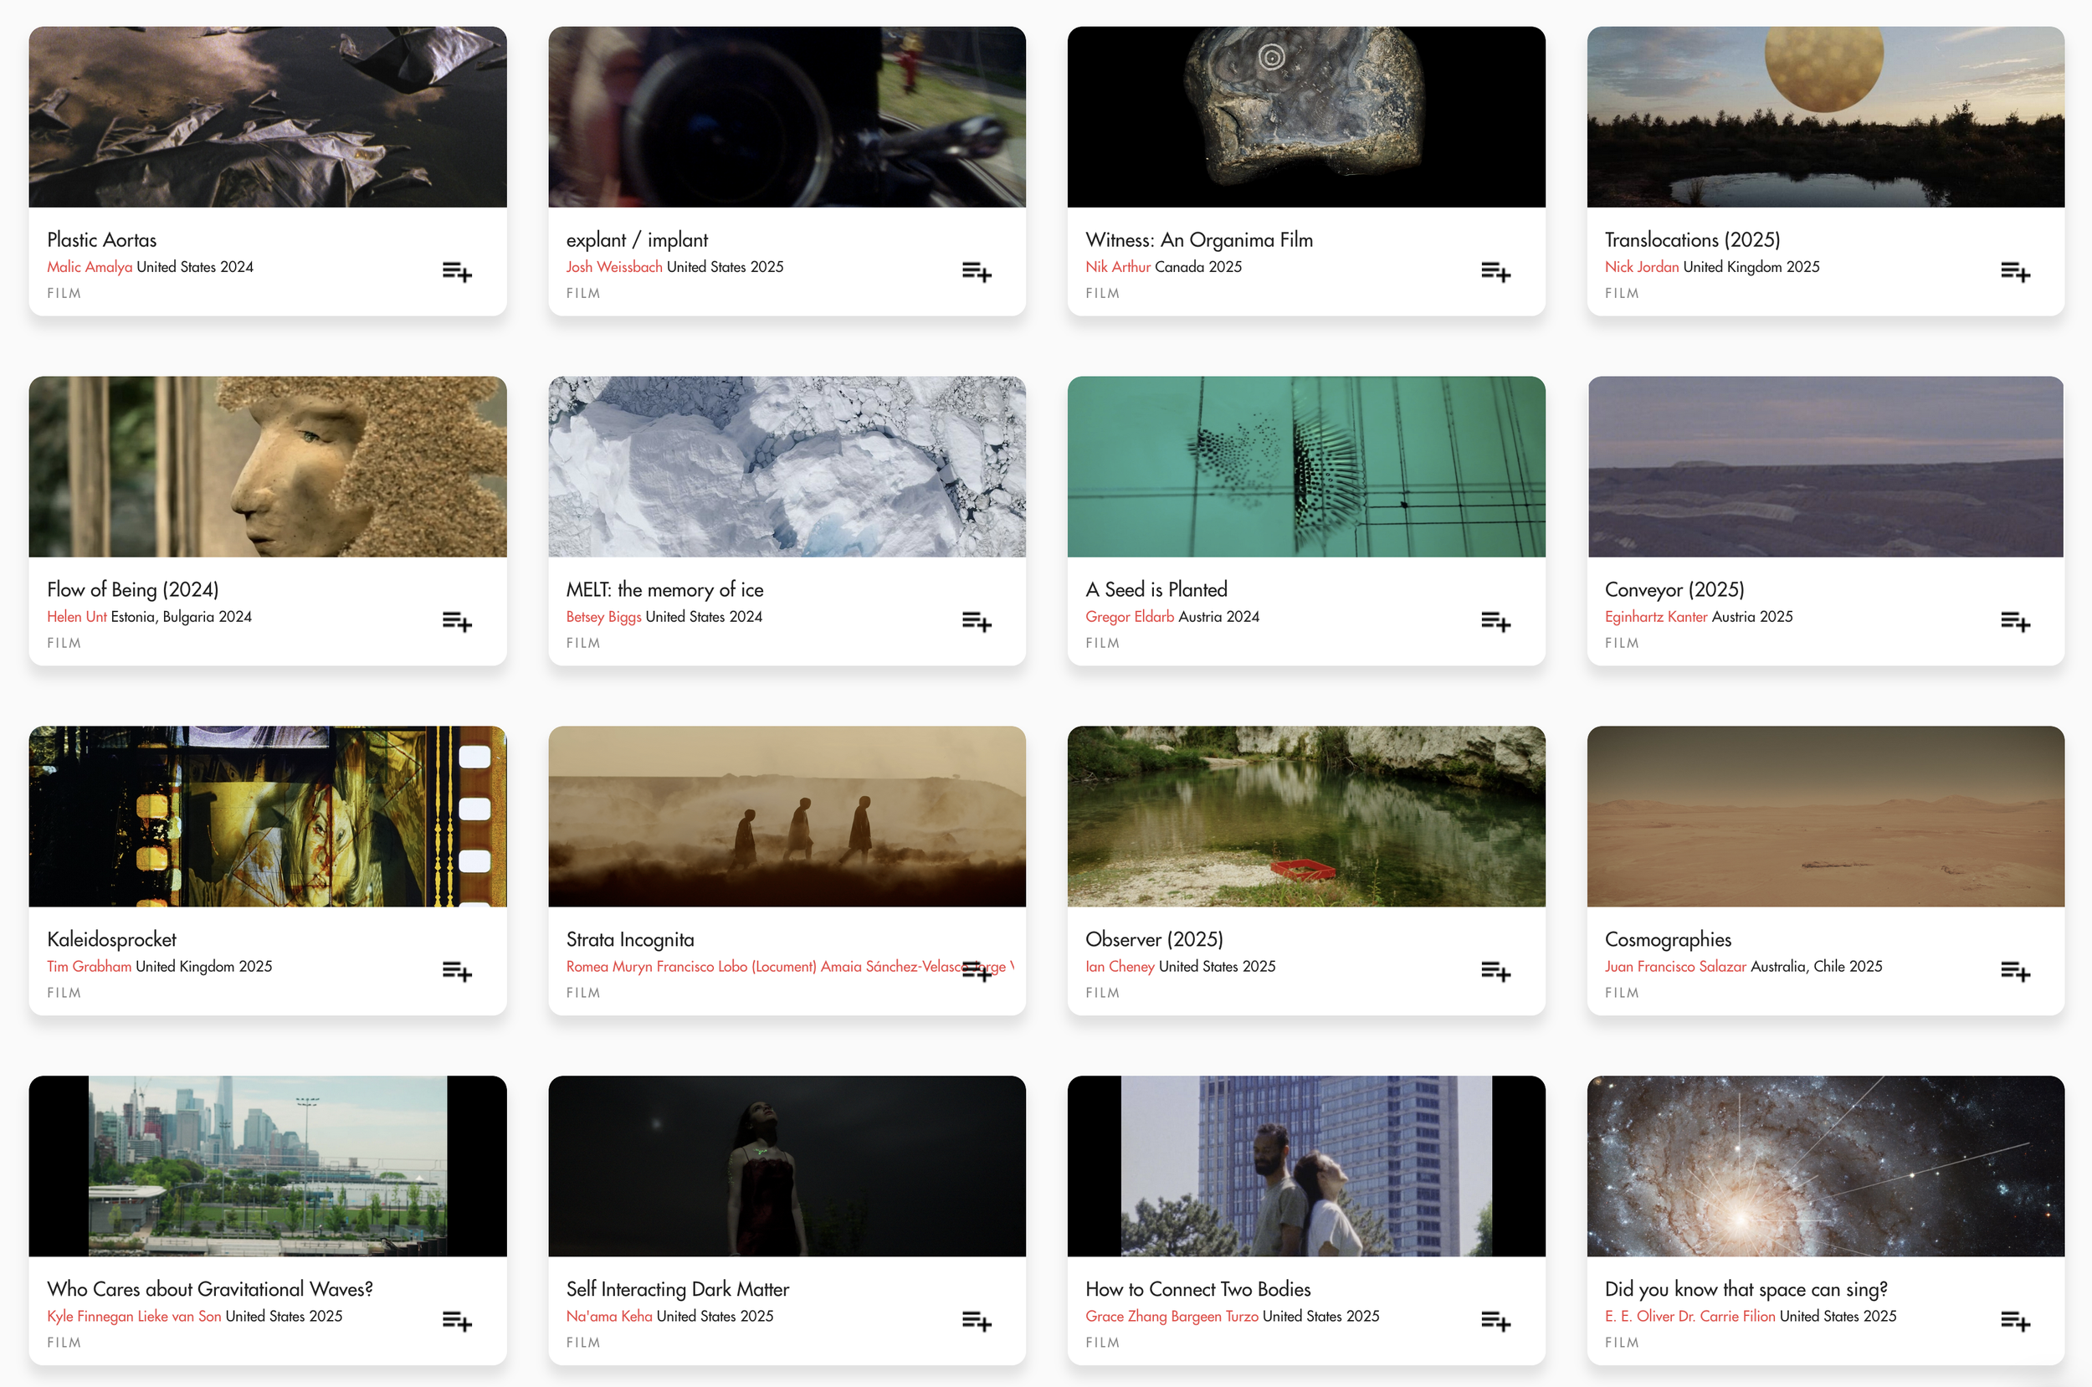Open Observer (2025) pond thumbnail
Screen dimensions: 2092x1387
[x=1306, y=815]
